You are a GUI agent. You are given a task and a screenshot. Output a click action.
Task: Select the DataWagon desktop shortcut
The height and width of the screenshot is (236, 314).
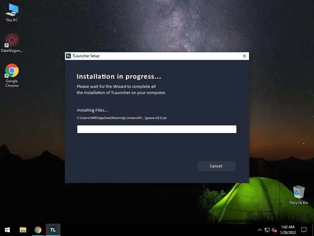12,43
